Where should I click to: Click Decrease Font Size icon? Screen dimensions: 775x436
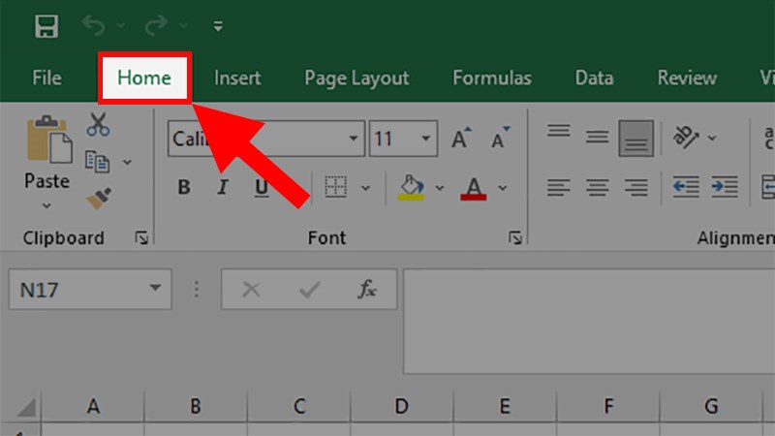500,138
